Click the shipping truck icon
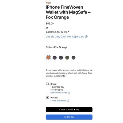This screenshot has width=123, height=123. click(x=48, y=84)
